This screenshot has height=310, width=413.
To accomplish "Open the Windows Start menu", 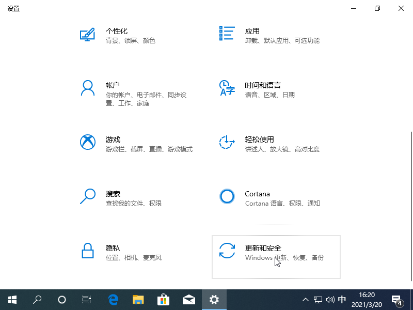I will pyautogui.click(x=12, y=300).
